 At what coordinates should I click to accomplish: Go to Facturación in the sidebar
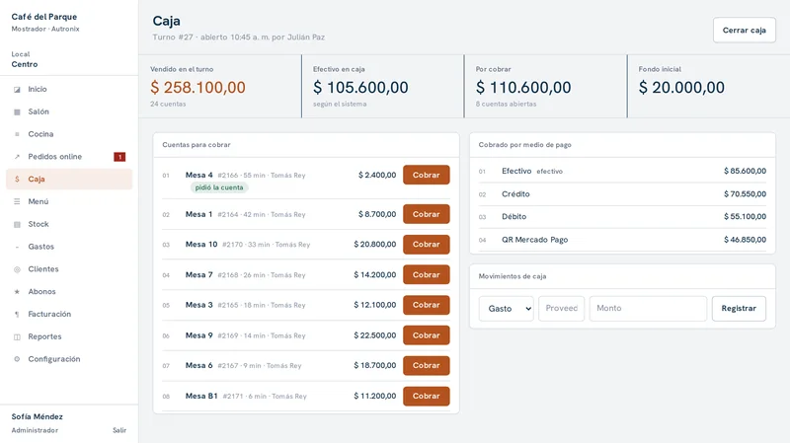coord(69,314)
